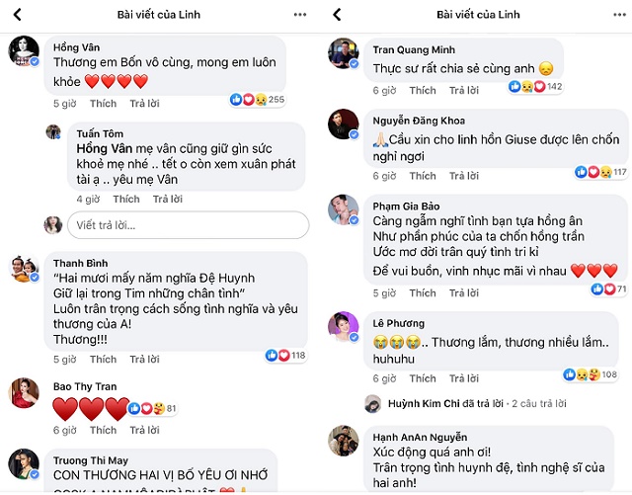This screenshot has width=632, height=495.
Task: Reply to Thanh Bình's comment
Action: 144,360
